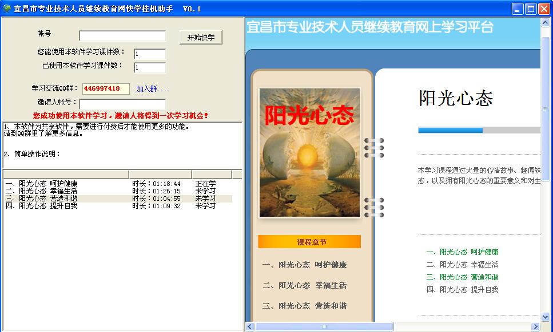This screenshot has height=332, width=553.
Task: Click the 2、简单操作说明 line in notes
Action: (32, 153)
